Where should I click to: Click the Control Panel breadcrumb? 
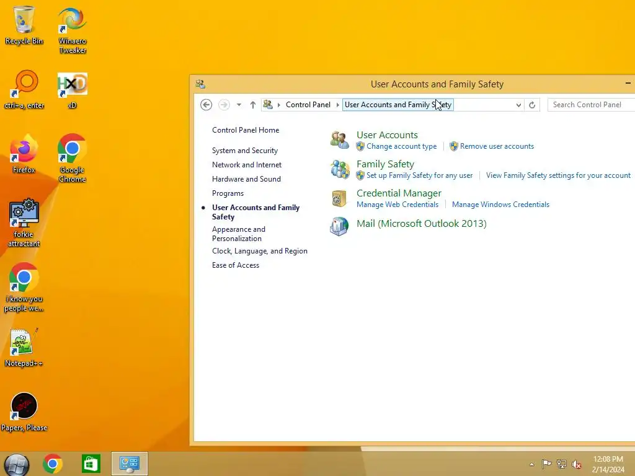pyautogui.click(x=308, y=105)
